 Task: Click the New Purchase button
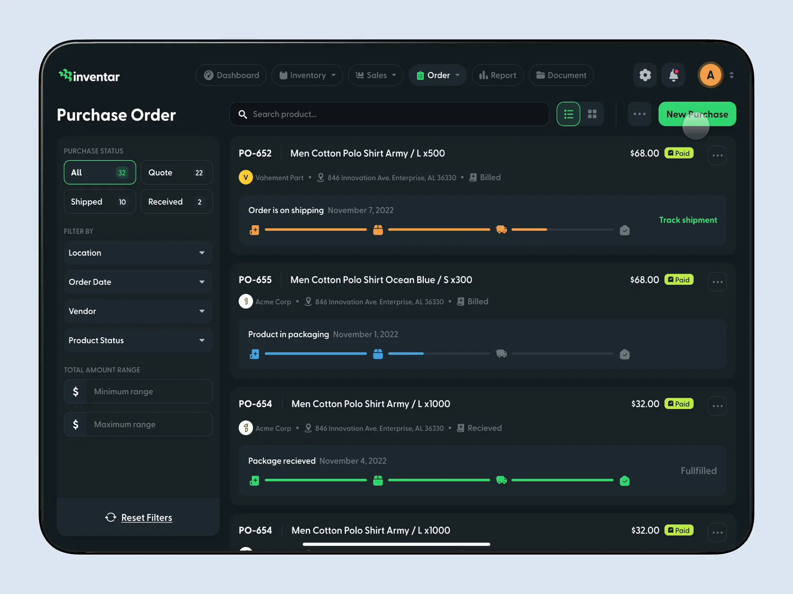[x=697, y=114]
